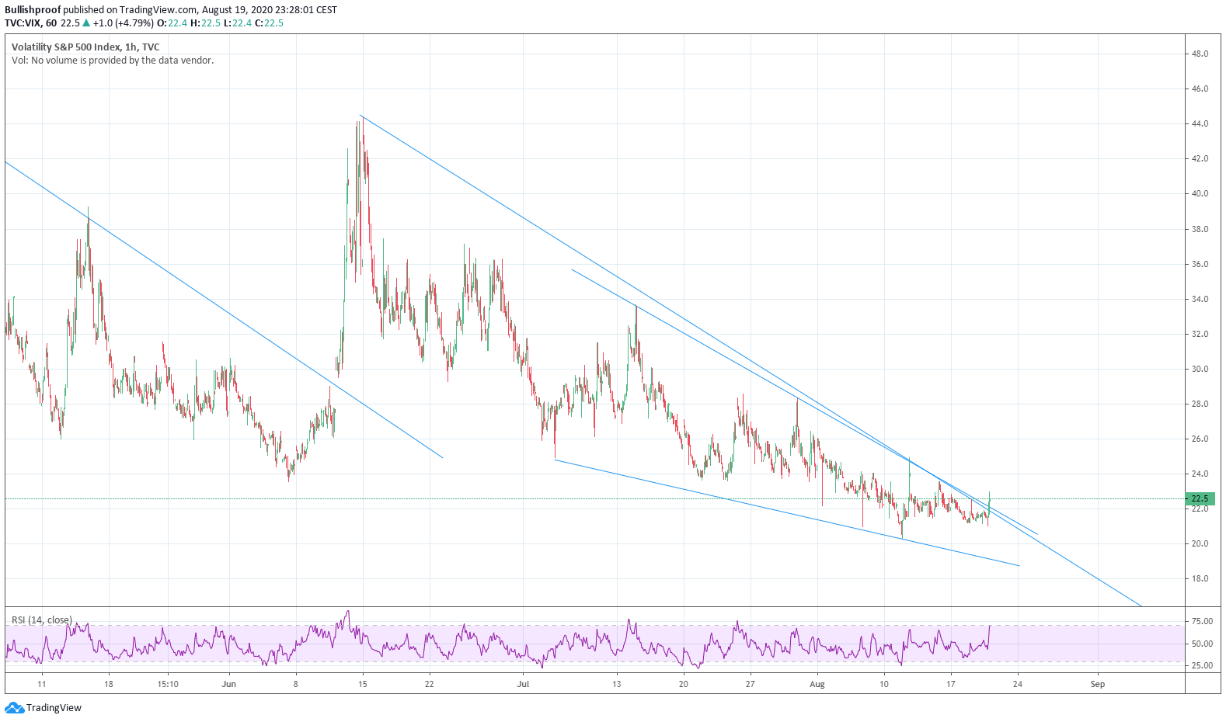Click the green 22.5 current price tag

1200,498
